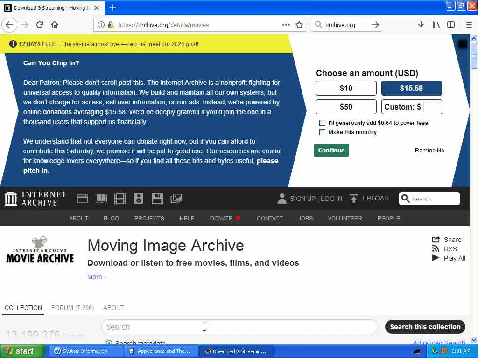Click the LOG IN link

click(x=331, y=199)
